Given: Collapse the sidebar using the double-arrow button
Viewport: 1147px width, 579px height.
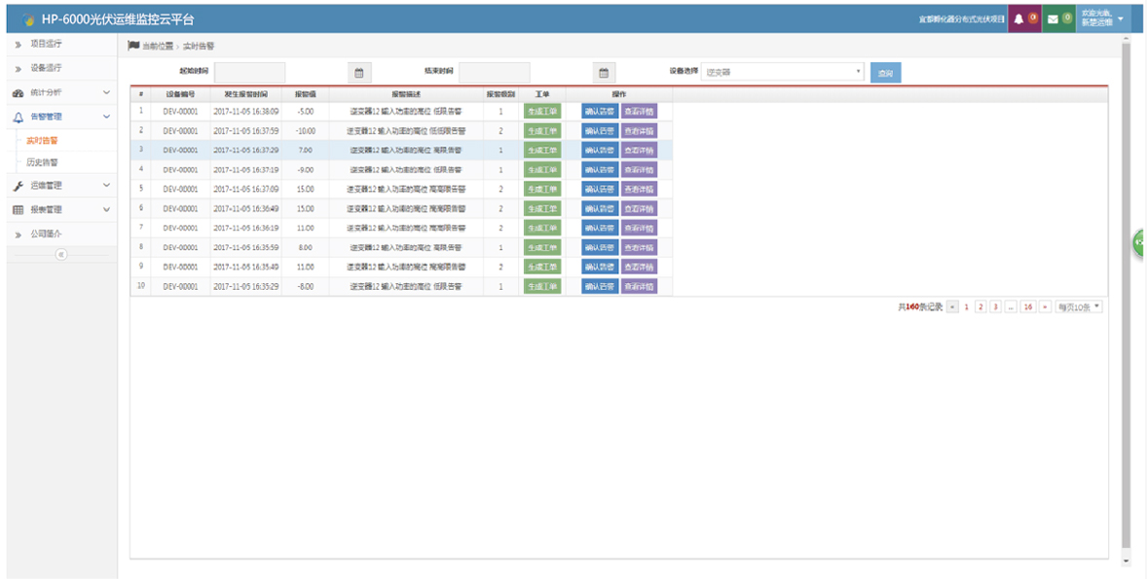Looking at the screenshot, I should [x=60, y=254].
